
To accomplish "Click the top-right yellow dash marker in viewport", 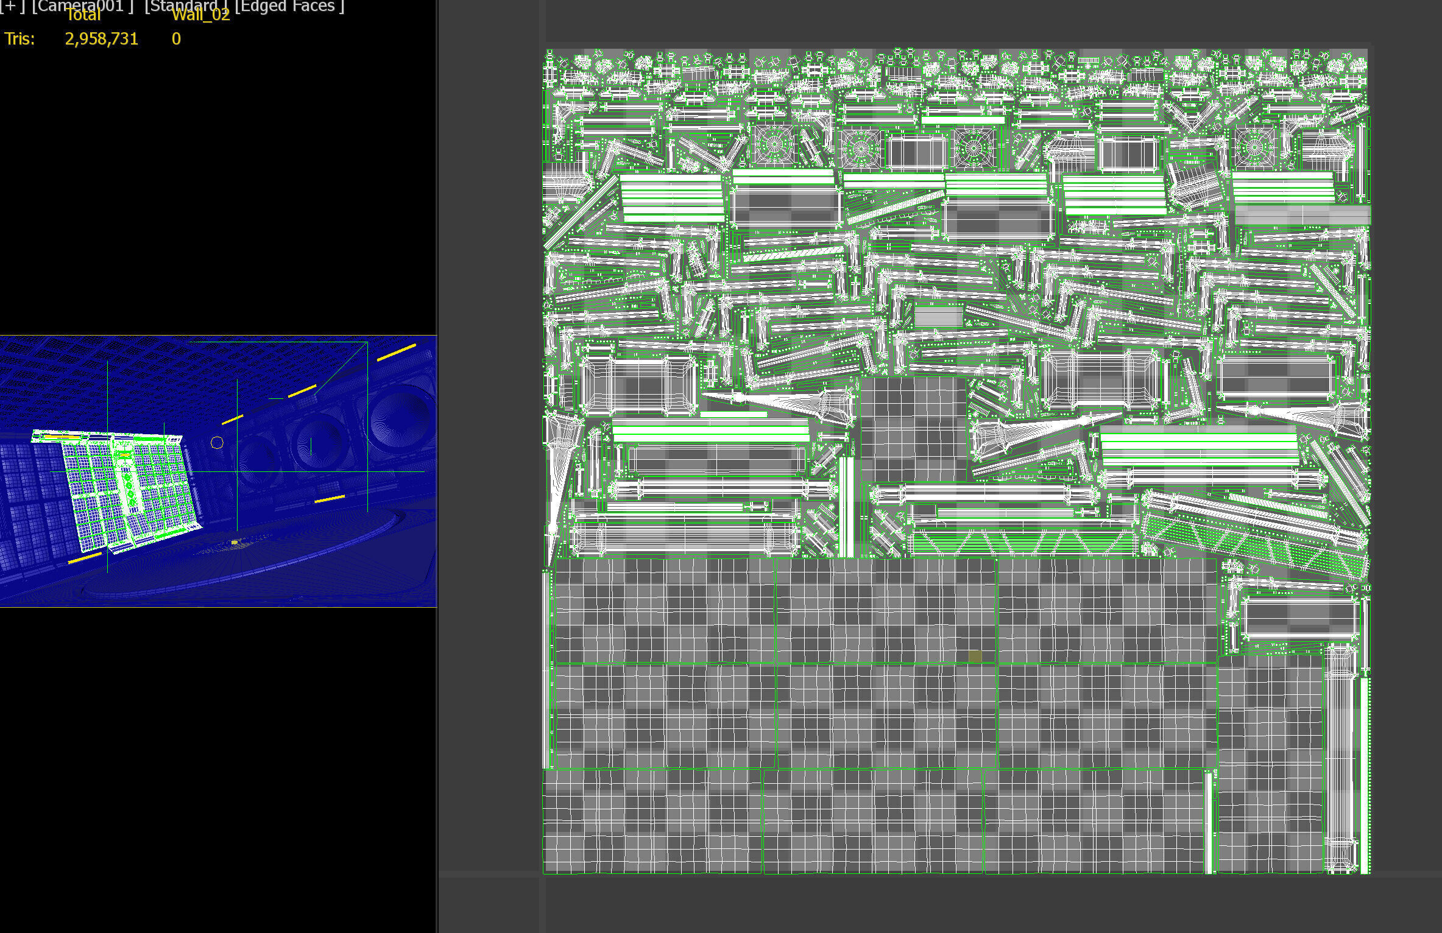I will pyautogui.click(x=396, y=352).
